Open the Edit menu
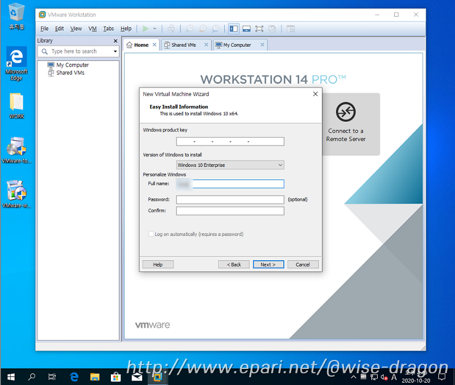The width and height of the screenshot is (455, 385). [60, 28]
